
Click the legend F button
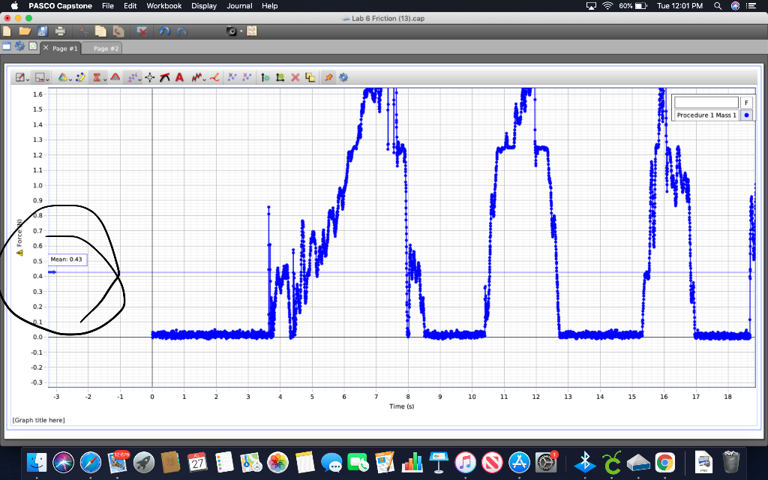pyautogui.click(x=746, y=102)
